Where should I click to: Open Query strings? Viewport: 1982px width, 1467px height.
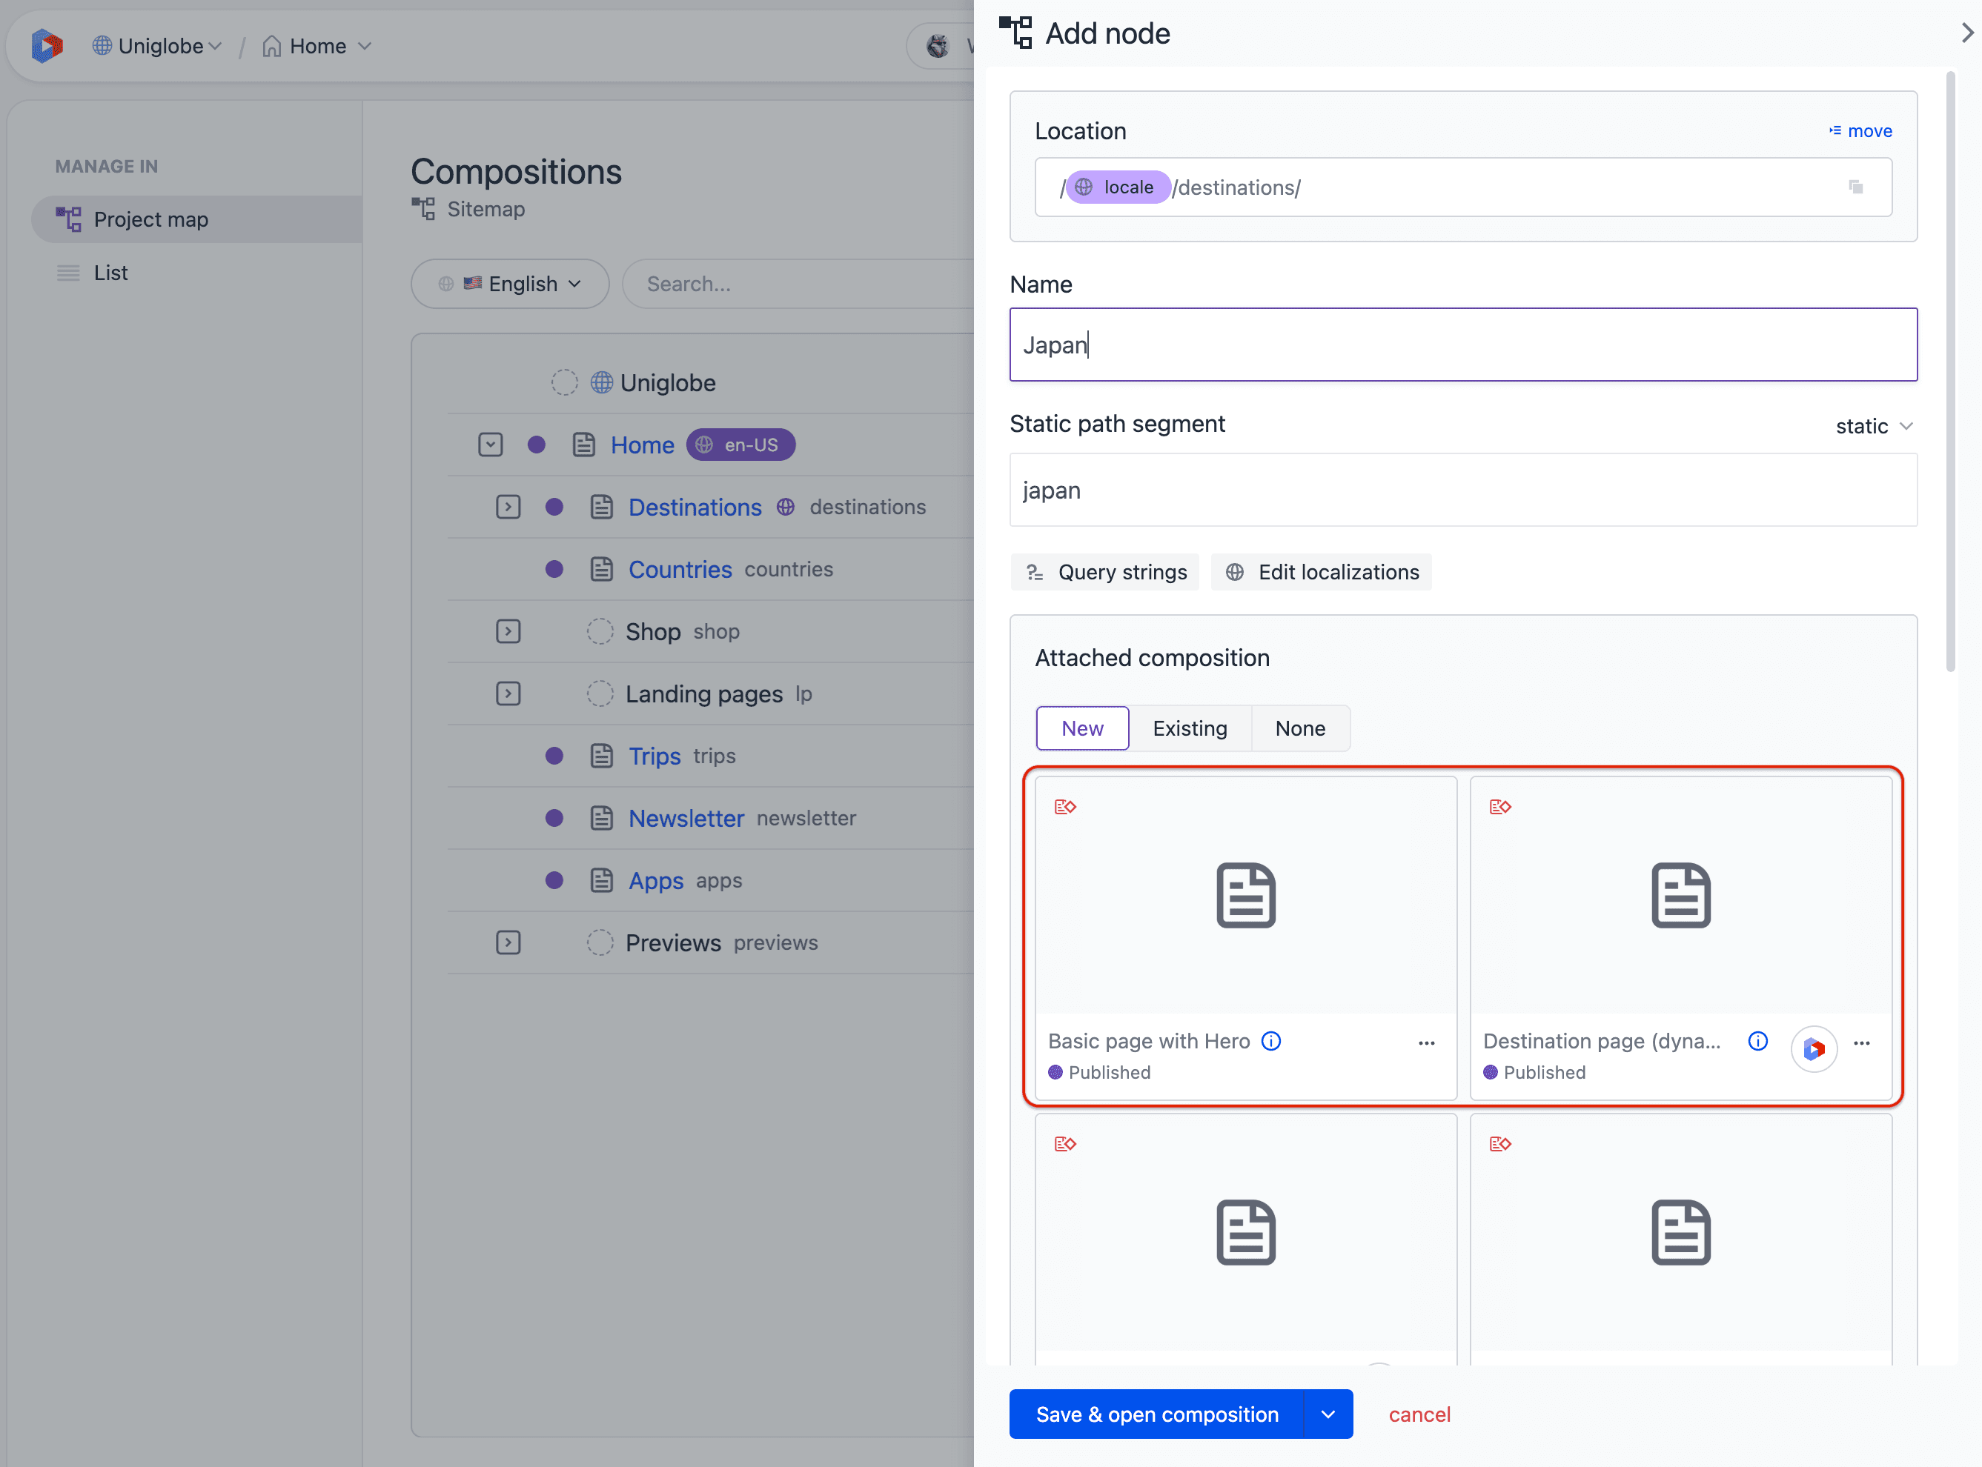point(1105,572)
